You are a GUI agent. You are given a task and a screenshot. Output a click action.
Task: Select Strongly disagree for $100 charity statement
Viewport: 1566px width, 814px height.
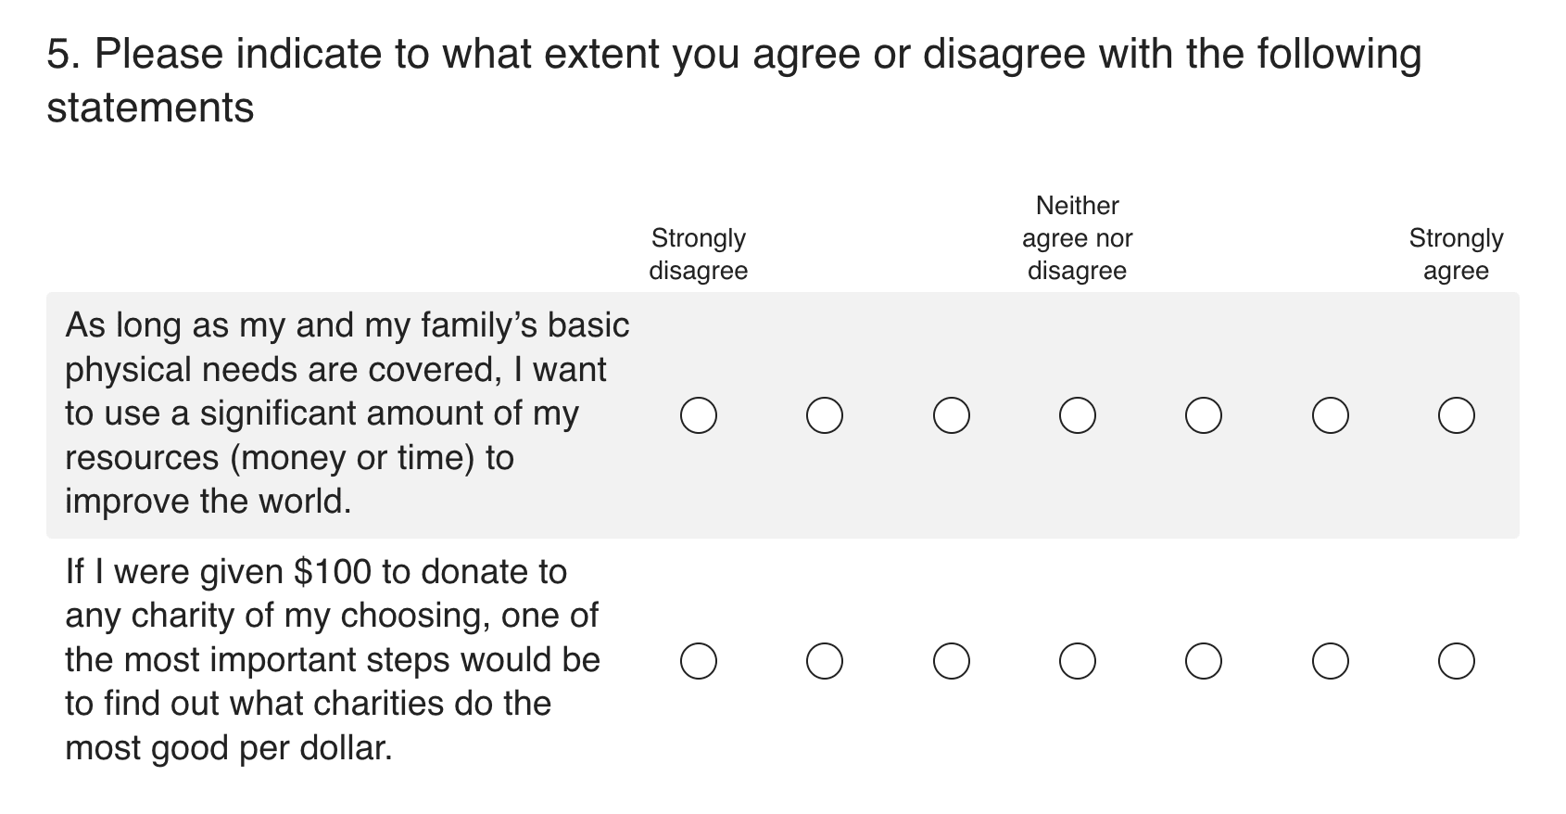click(698, 661)
